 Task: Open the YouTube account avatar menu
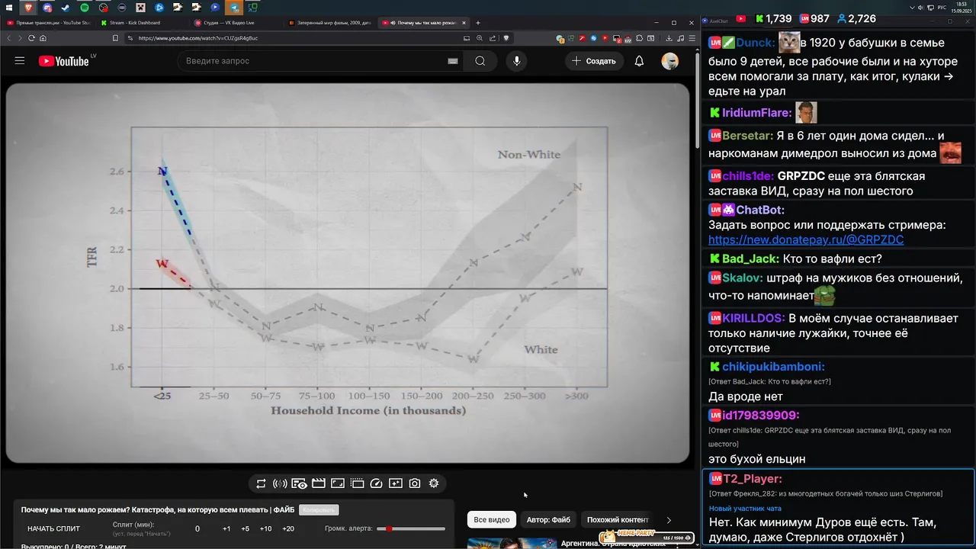click(669, 61)
